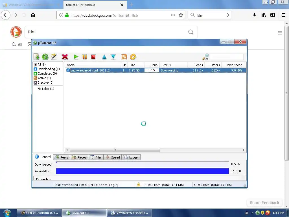Start the torrent with the green play icon

point(76,57)
